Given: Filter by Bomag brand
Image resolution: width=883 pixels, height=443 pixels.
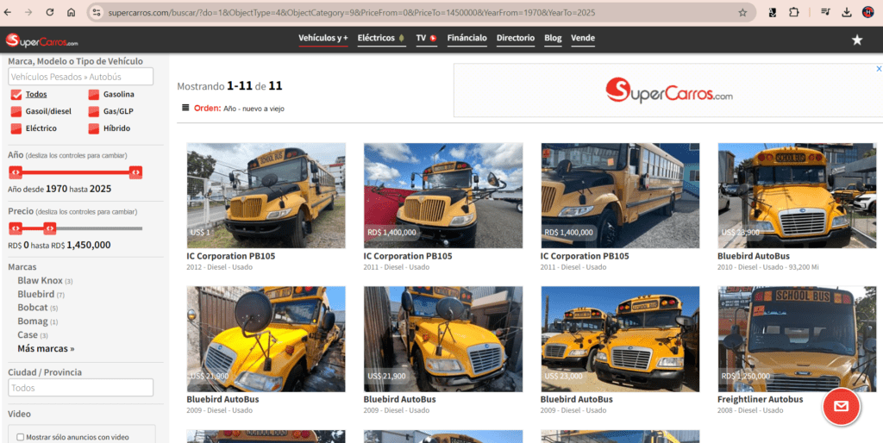Looking at the screenshot, I should tap(33, 321).
